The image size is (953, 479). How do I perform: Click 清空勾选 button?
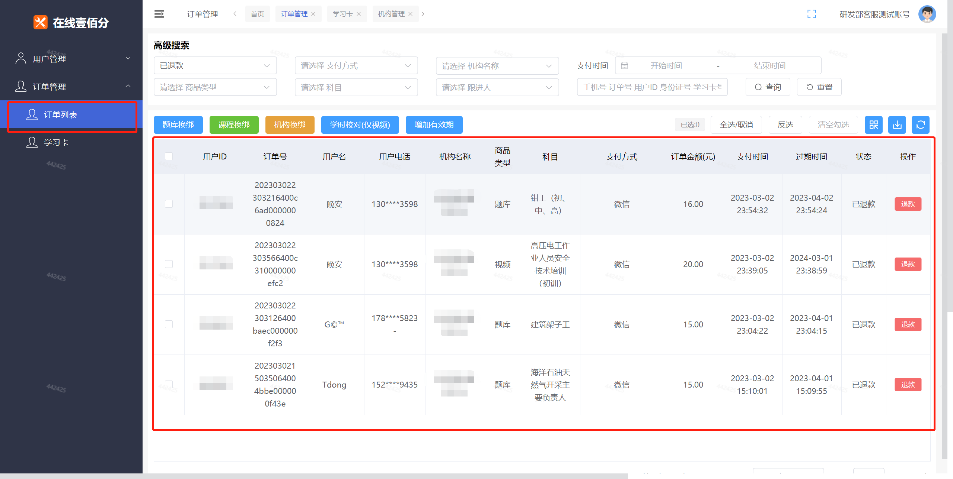[834, 125]
